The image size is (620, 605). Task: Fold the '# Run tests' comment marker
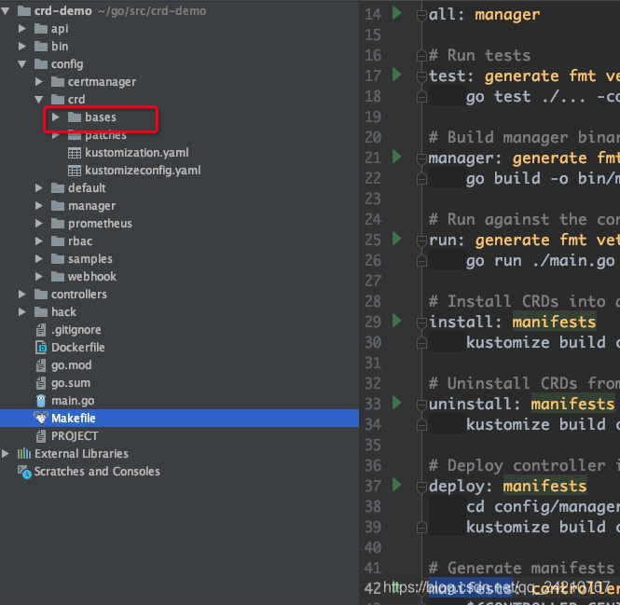[421, 57]
